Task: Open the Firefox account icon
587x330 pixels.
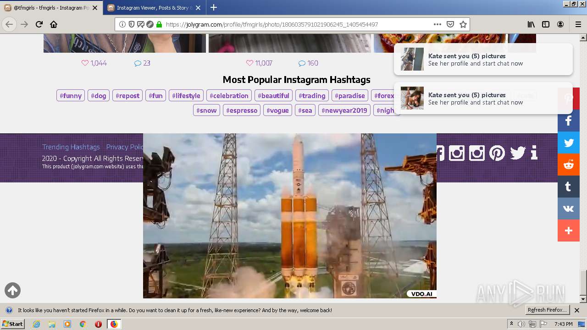Action: pos(560,24)
